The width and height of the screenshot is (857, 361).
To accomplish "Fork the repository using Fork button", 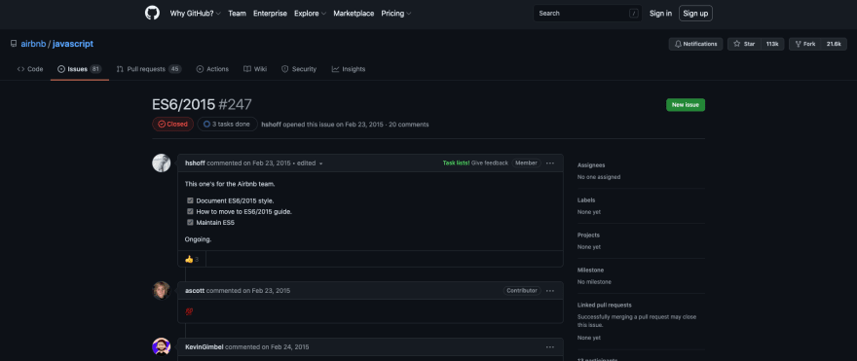I will pyautogui.click(x=805, y=44).
